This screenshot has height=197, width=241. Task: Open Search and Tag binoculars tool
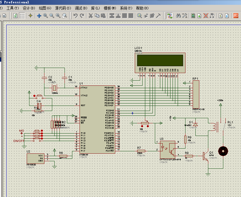pyautogui.click(x=178, y=16)
